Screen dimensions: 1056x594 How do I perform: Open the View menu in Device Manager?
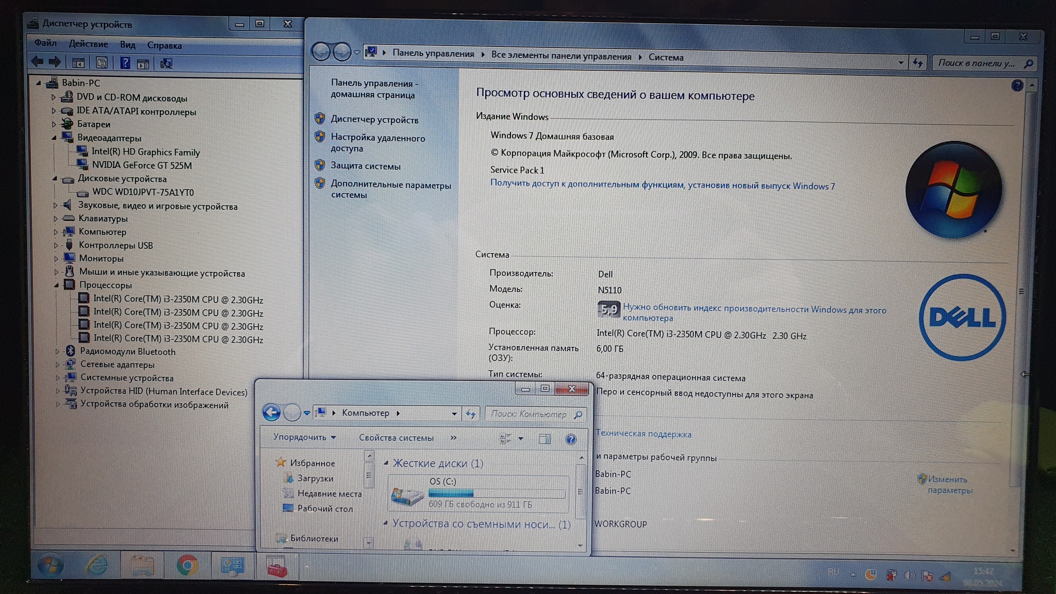pos(127,45)
